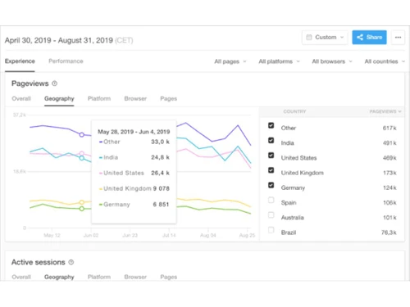Screen dimensions: 410x307
Task: Switch to the Performance tab
Action: click(66, 61)
